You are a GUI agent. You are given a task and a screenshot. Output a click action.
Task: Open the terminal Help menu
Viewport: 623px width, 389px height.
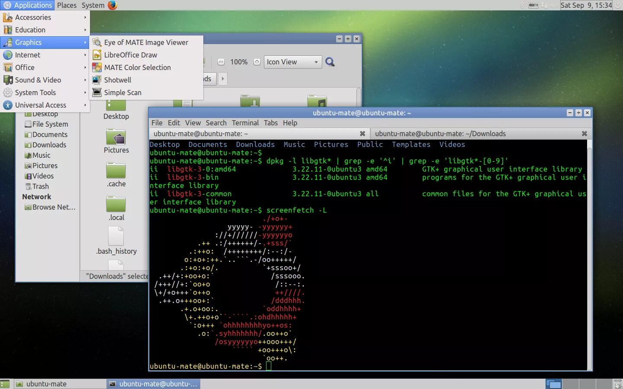(290, 123)
